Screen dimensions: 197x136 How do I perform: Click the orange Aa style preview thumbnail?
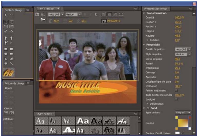9,72
